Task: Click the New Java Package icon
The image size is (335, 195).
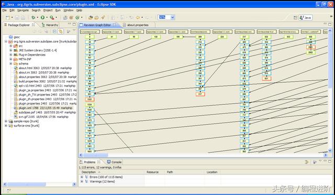Action: [x=71, y=17]
